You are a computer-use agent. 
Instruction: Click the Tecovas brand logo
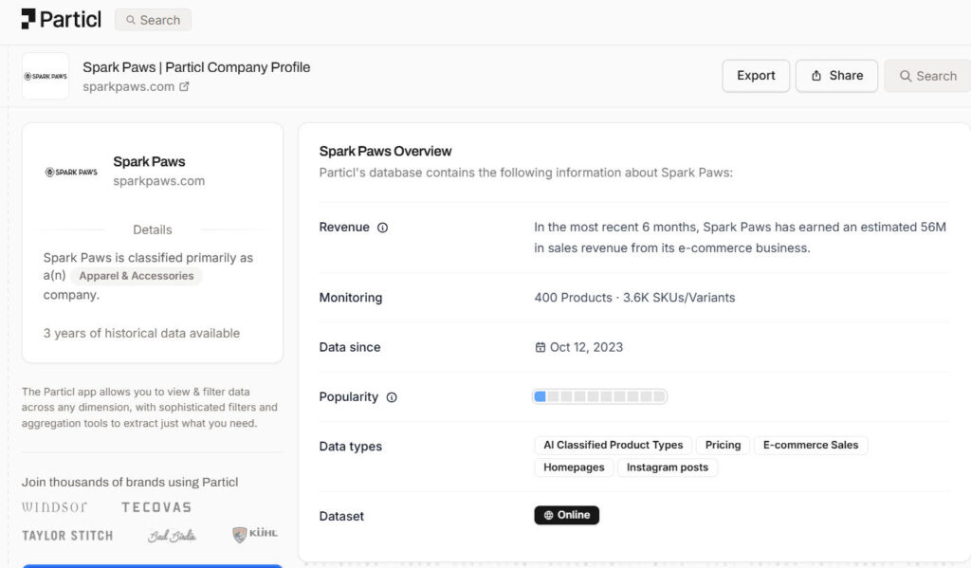coord(156,507)
